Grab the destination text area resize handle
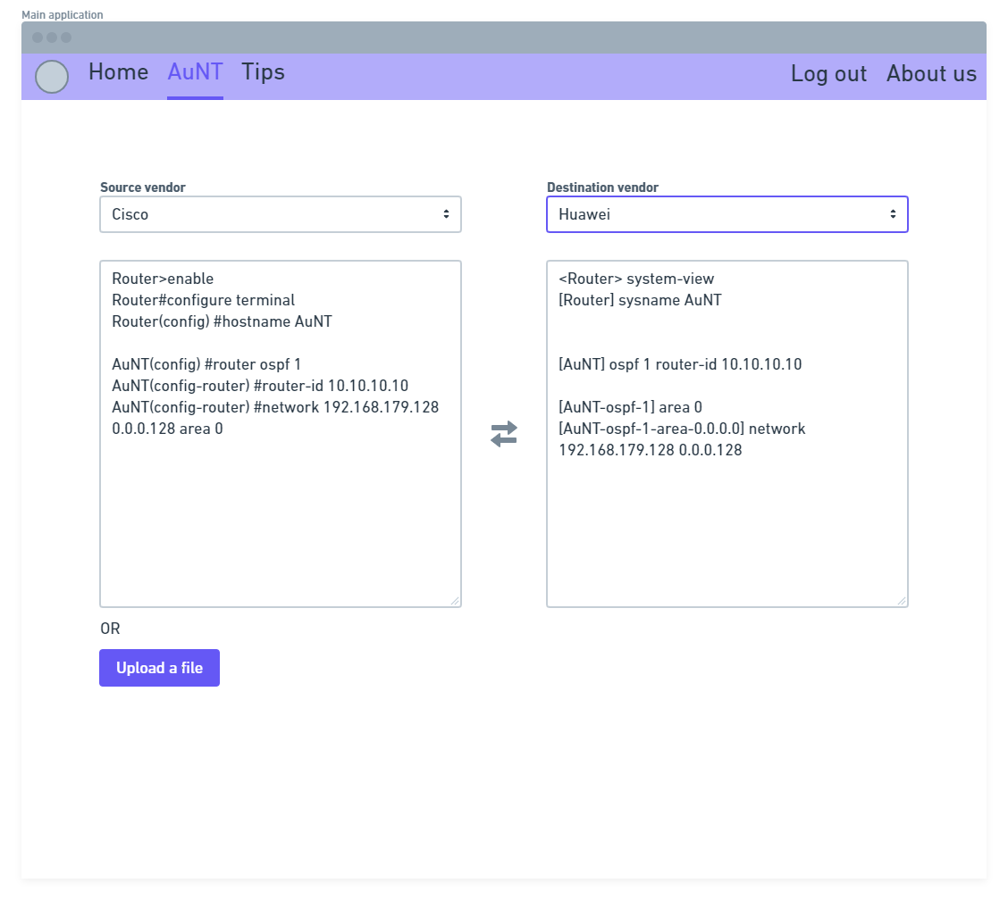This screenshot has height=900, width=1008. pyautogui.click(x=902, y=601)
